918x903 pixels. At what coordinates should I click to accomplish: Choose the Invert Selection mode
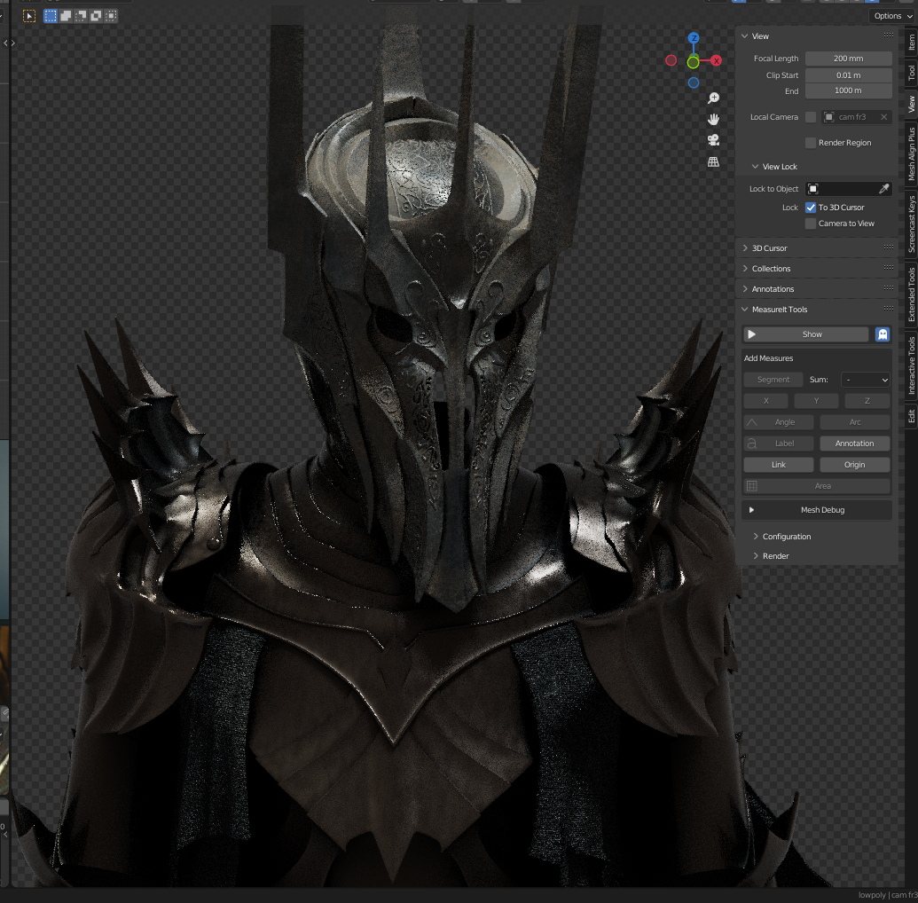click(x=96, y=16)
